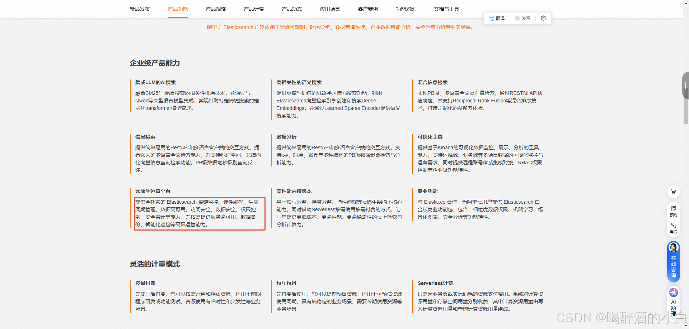Click the 企业级产品能力 section title
Screen dimensions: 689x329
click(155, 63)
